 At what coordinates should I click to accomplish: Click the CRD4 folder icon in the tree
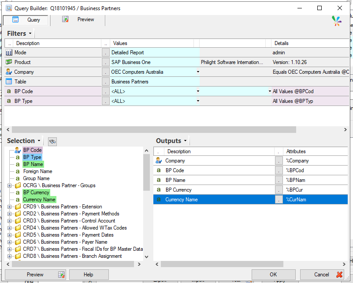tap(18, 228)
